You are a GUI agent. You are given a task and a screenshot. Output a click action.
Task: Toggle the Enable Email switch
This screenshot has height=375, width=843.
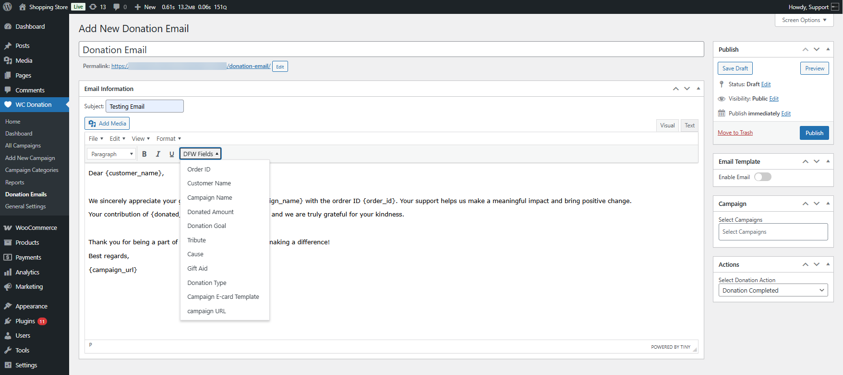pos(762,177)
